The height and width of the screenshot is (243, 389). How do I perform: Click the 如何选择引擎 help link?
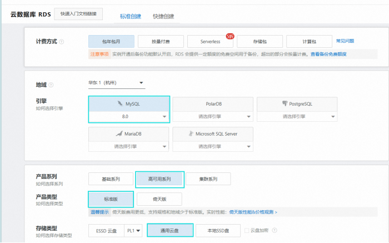coord(49,108)
